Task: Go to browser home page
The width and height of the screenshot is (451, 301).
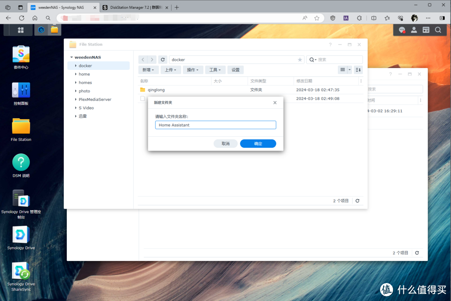Action: [35, 18]
